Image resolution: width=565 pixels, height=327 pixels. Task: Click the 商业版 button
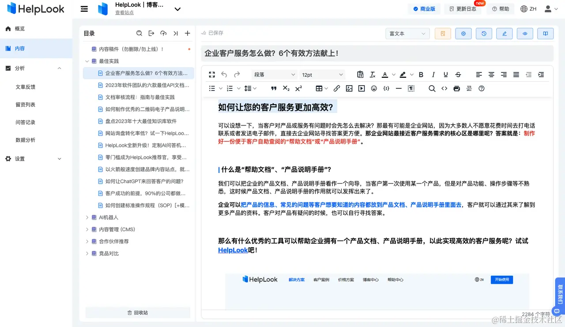424,9
